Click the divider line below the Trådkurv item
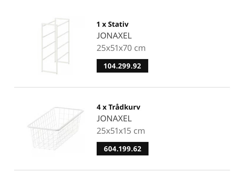The image size is (244, 171). pos(122,170)
